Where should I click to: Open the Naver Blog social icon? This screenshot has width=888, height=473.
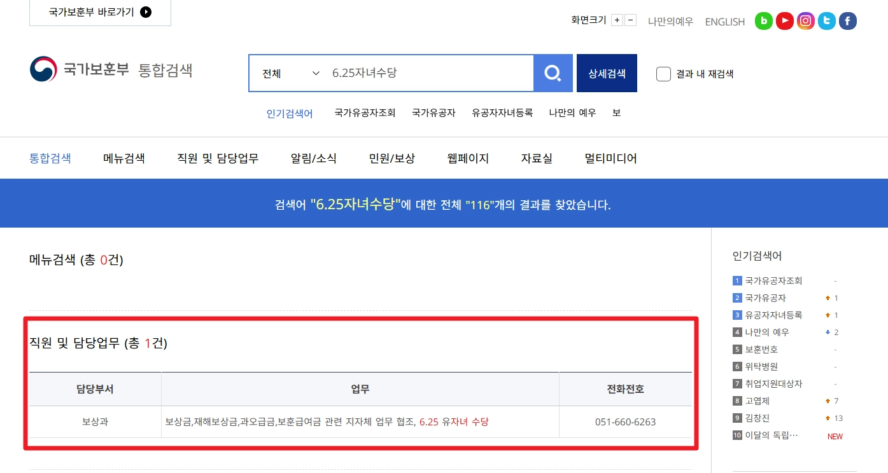763,20
